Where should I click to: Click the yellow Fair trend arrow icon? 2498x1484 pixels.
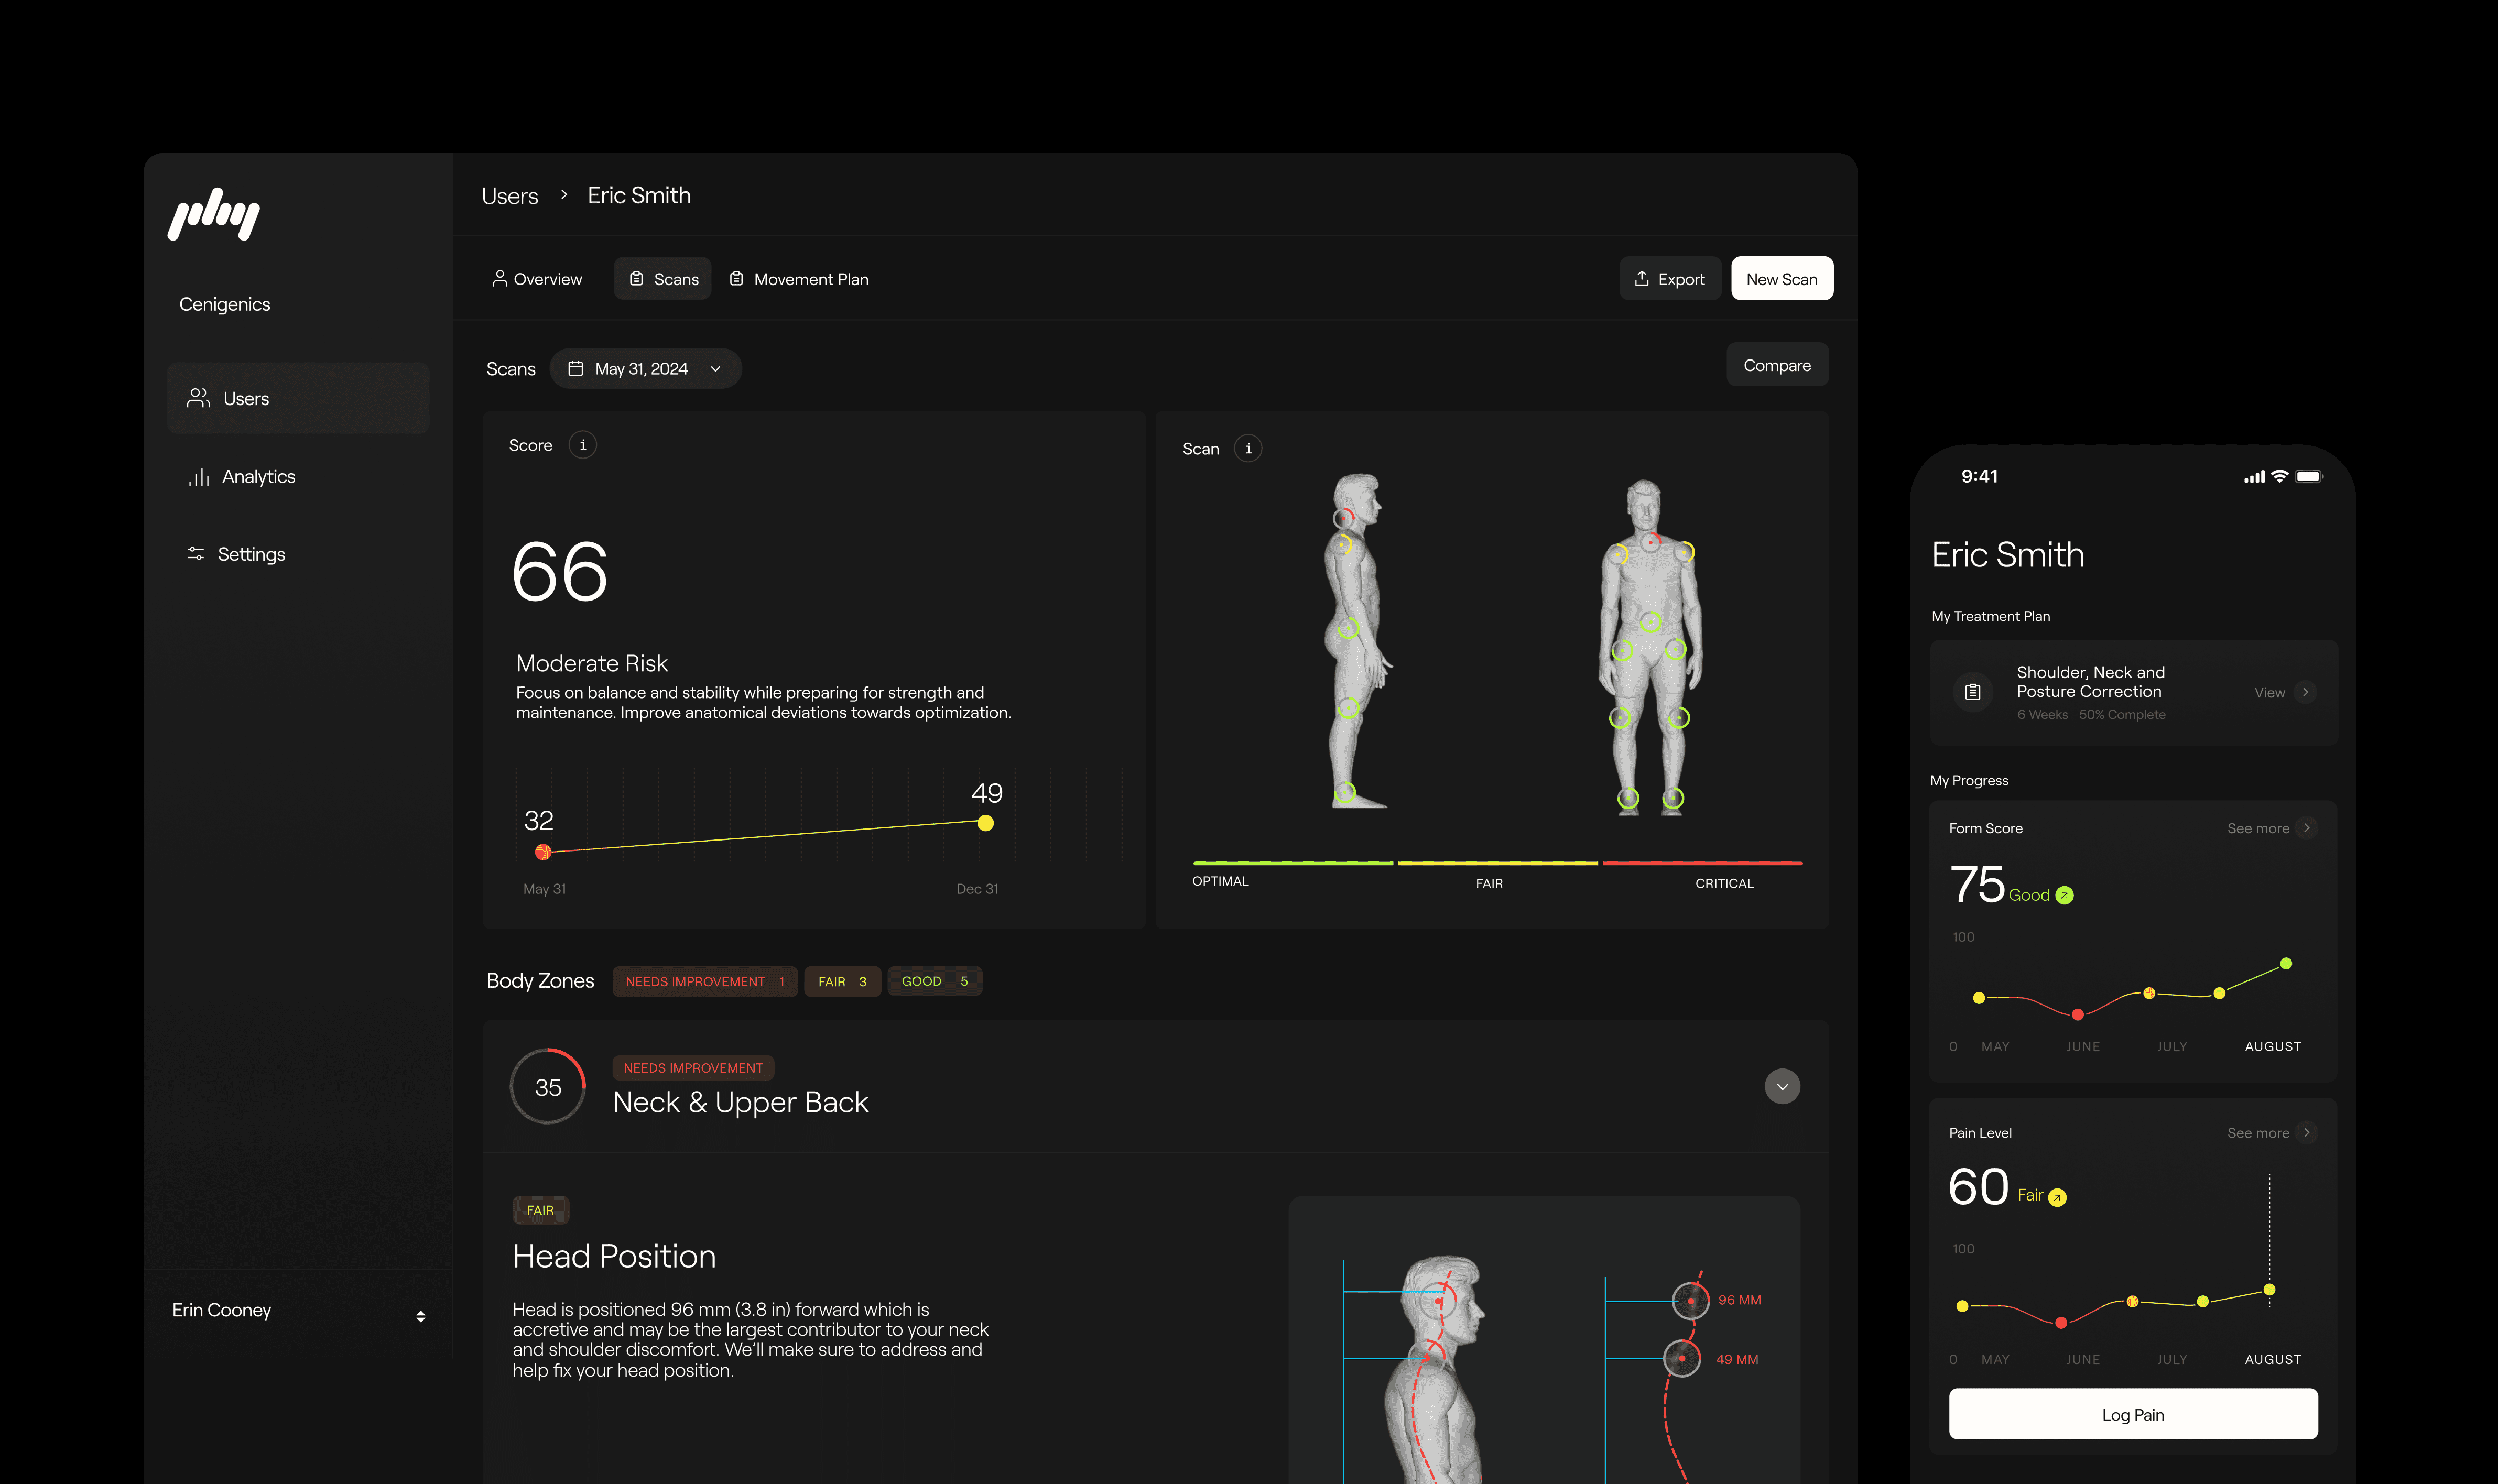[2057, 1197]
